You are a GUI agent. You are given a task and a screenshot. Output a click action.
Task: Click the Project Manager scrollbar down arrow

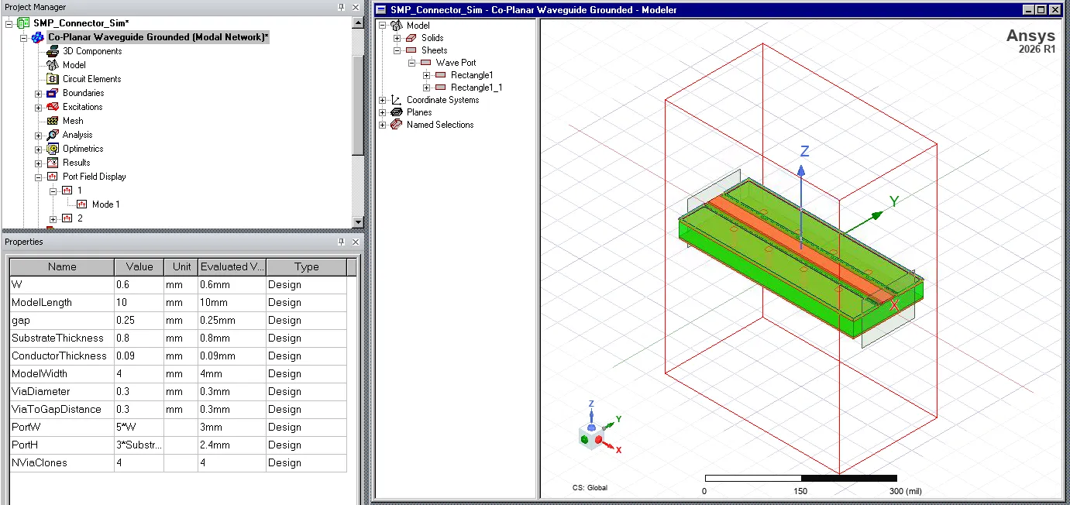(x=358, y=222)
